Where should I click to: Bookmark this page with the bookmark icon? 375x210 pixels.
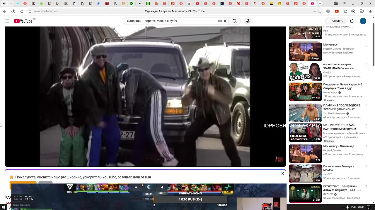tap(320, 11)
